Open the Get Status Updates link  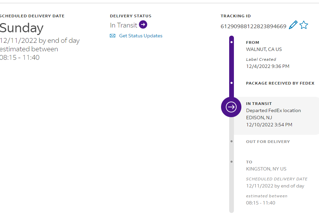pyautogui.click(x=141, y=36)
